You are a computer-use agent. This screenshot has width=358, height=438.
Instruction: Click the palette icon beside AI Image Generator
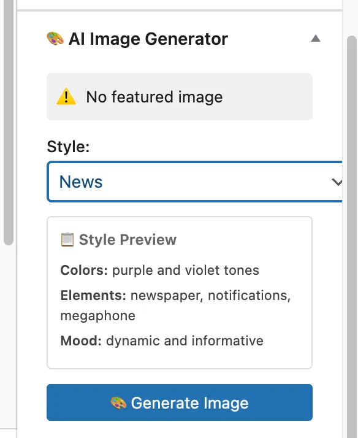coord(55,39)
